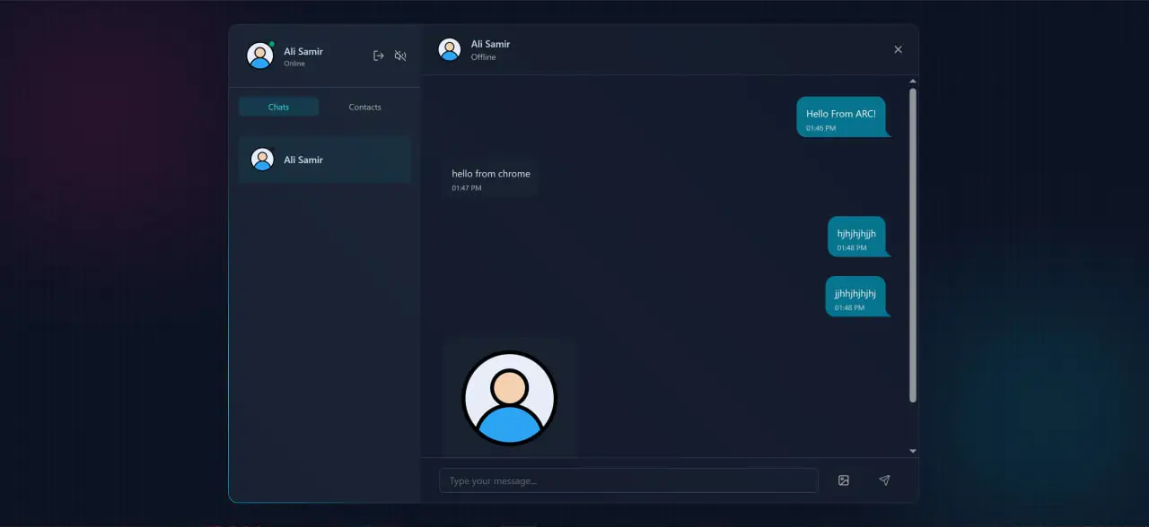Mute notification sounds with the speaker icon
Image resolution: width=1149 pixels, height=527 pixels.
point(400,56)
